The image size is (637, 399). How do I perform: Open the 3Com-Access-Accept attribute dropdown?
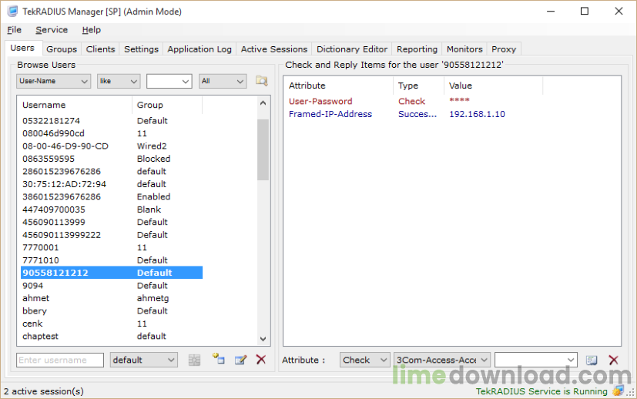tap(441, 360)
